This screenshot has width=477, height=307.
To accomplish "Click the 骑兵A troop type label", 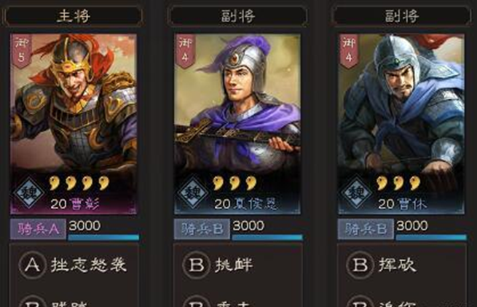I will point(38,229).
